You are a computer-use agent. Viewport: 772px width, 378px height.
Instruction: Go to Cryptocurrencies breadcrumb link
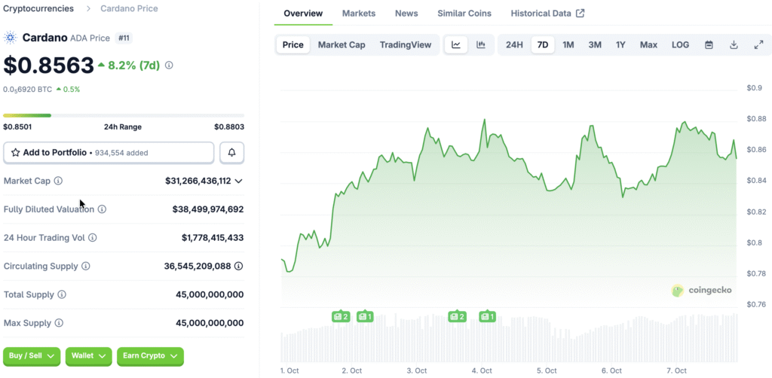pyautogui.click(x=38, y=8)
